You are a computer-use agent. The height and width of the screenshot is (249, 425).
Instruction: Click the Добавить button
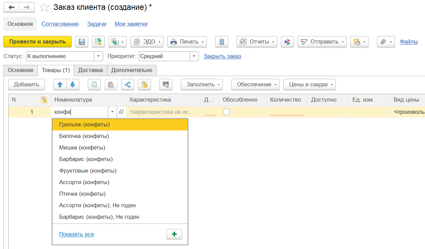[27, 85]
